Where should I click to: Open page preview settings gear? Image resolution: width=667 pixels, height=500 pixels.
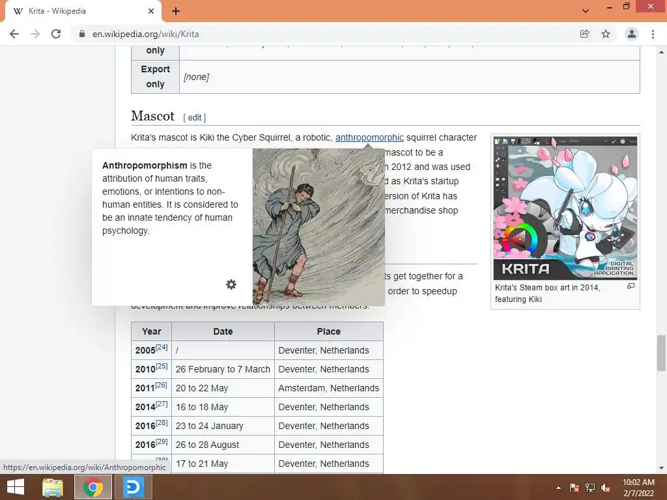pos(231,285)
